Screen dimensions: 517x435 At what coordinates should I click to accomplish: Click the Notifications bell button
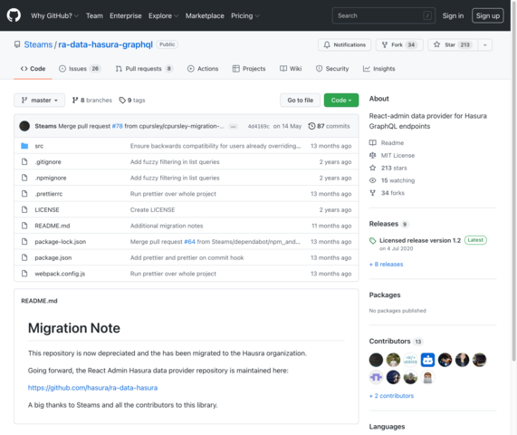[345, 45]
